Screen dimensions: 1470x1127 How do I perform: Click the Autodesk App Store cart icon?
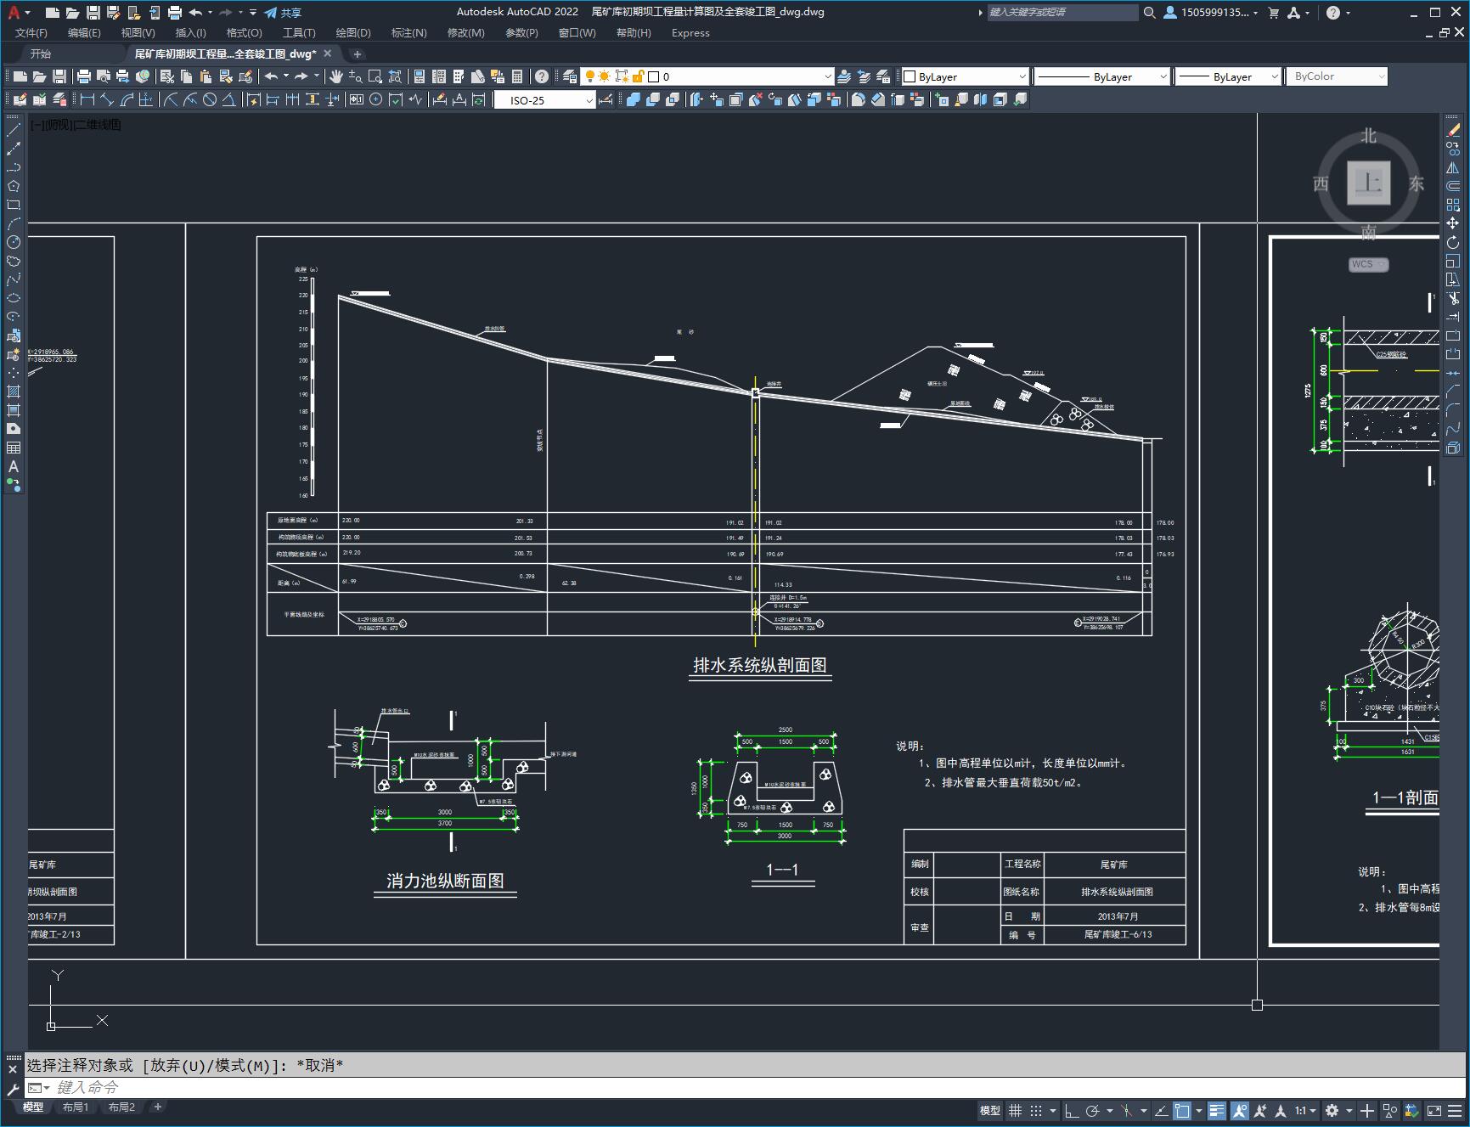click(x=1273, y=13)
